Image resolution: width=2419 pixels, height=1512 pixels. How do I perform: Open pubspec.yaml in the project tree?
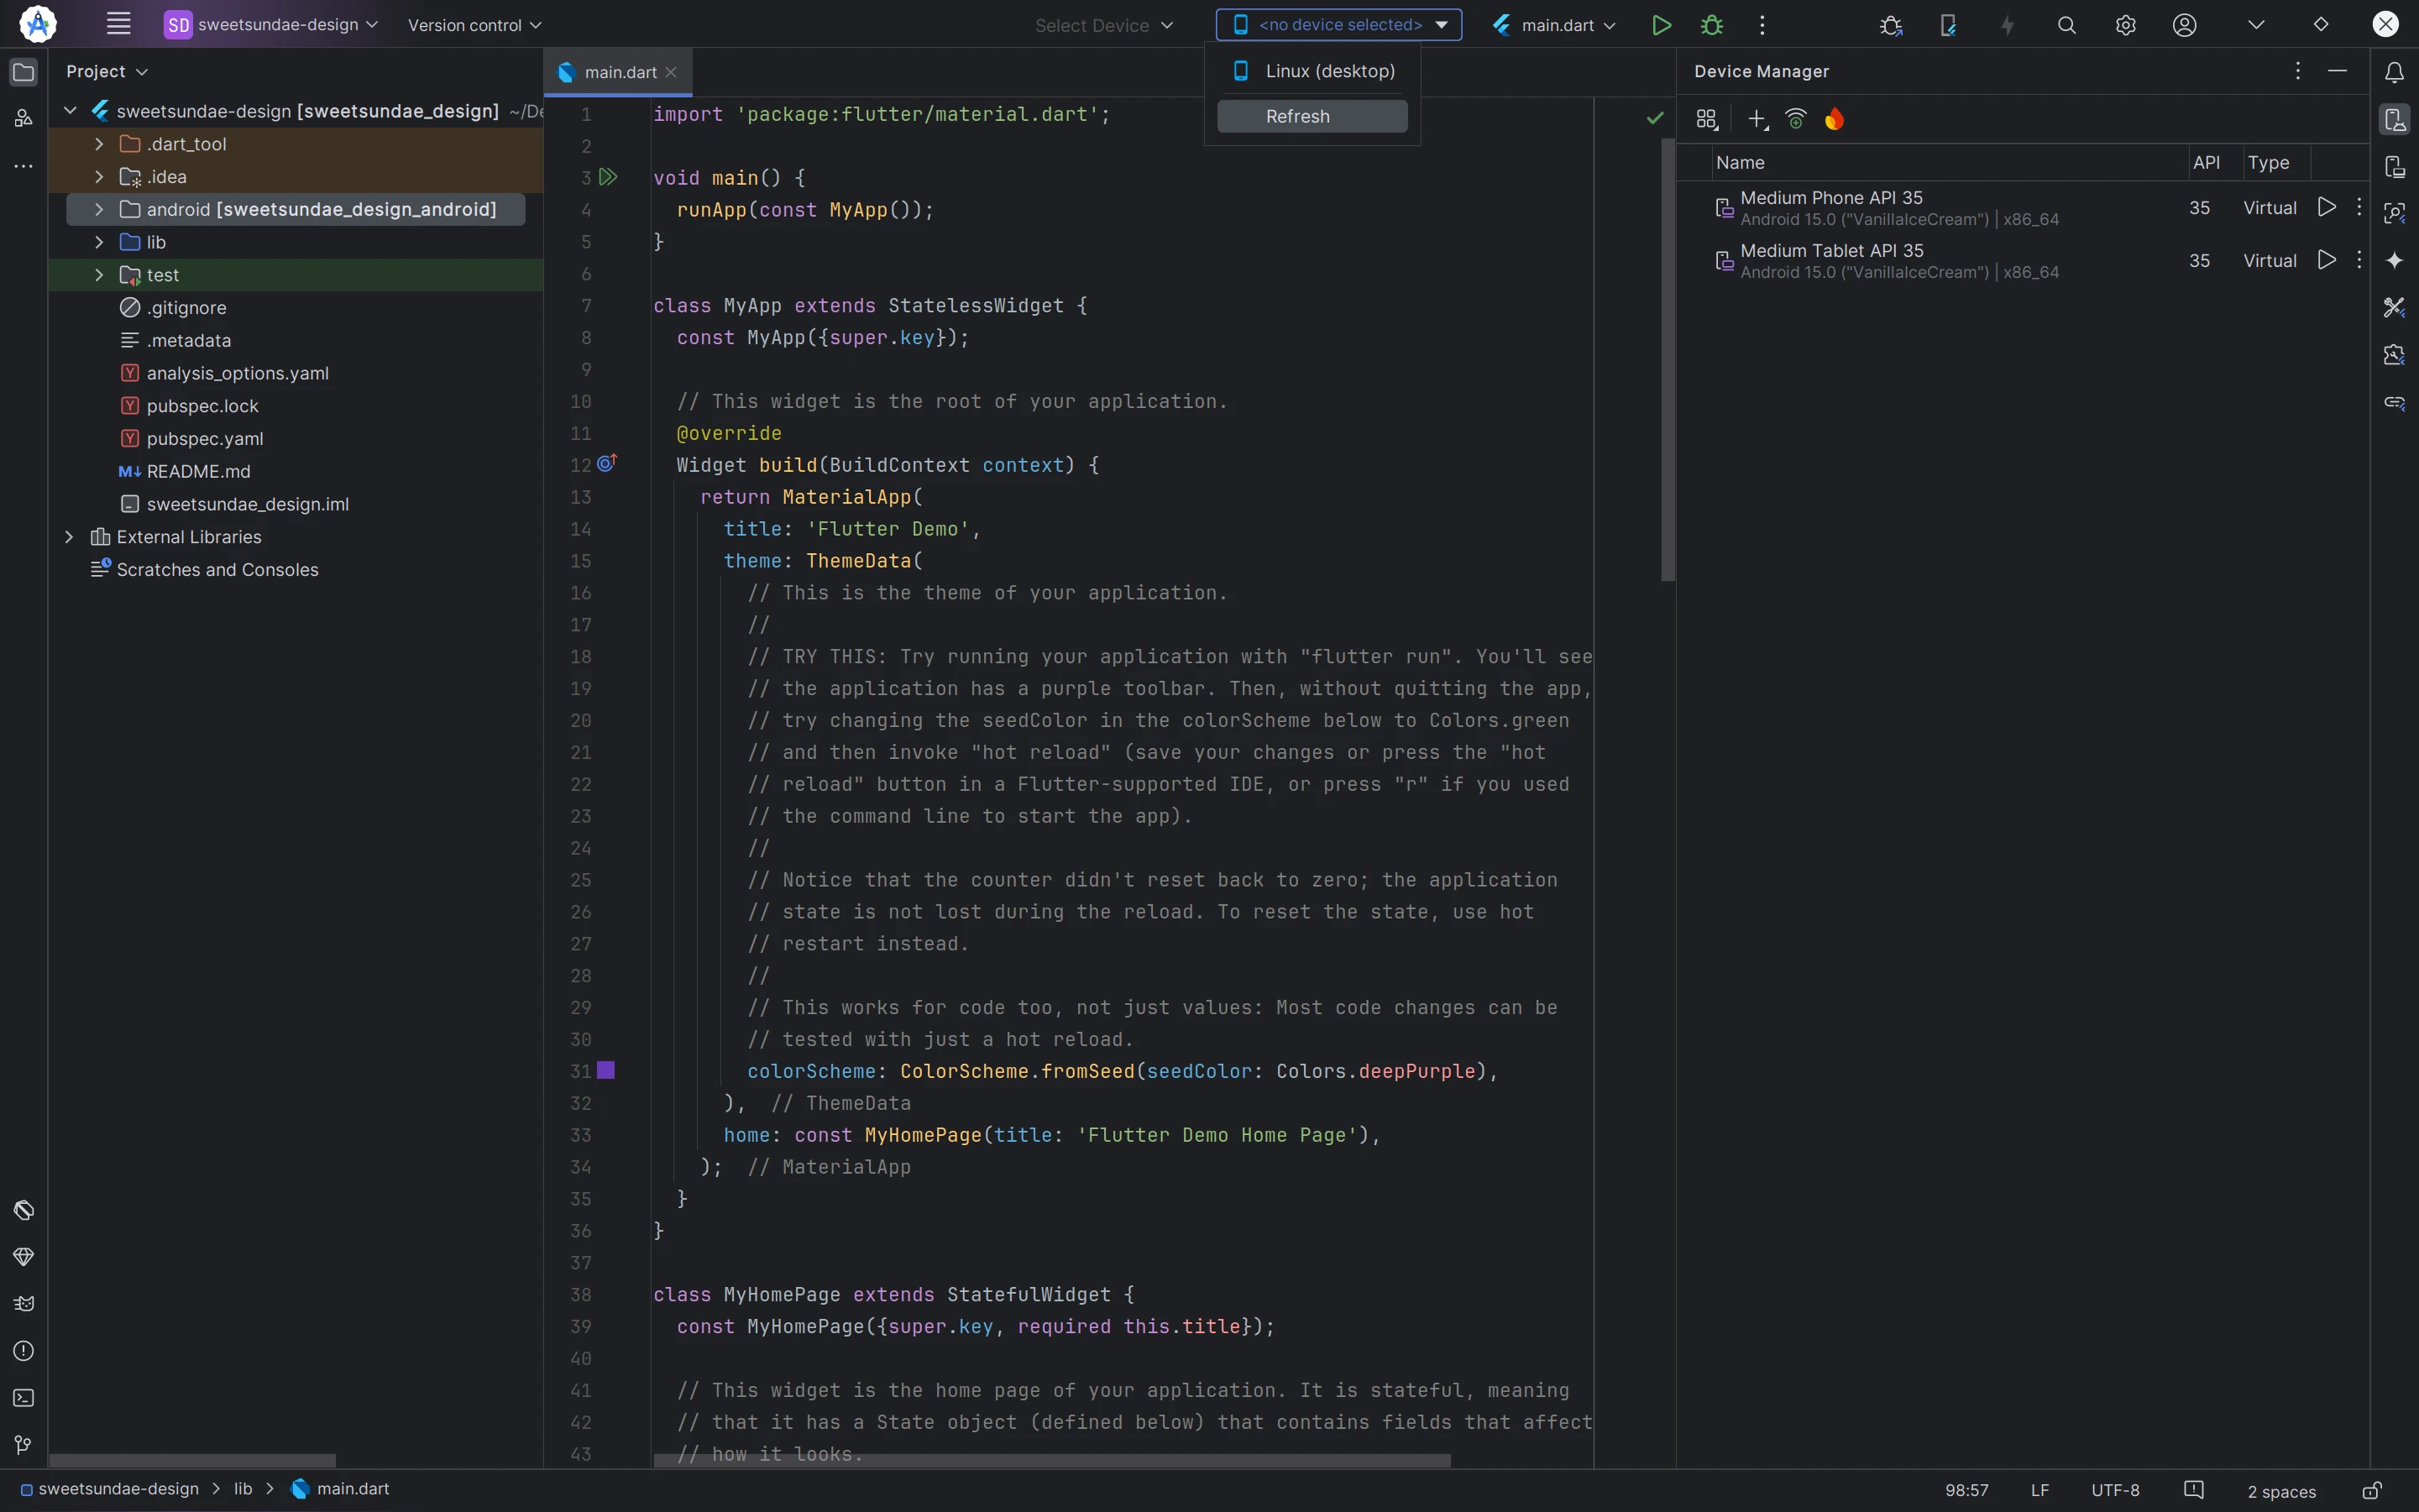point(204,438)
